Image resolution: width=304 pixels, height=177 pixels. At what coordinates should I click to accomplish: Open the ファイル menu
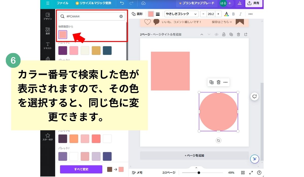62,3
